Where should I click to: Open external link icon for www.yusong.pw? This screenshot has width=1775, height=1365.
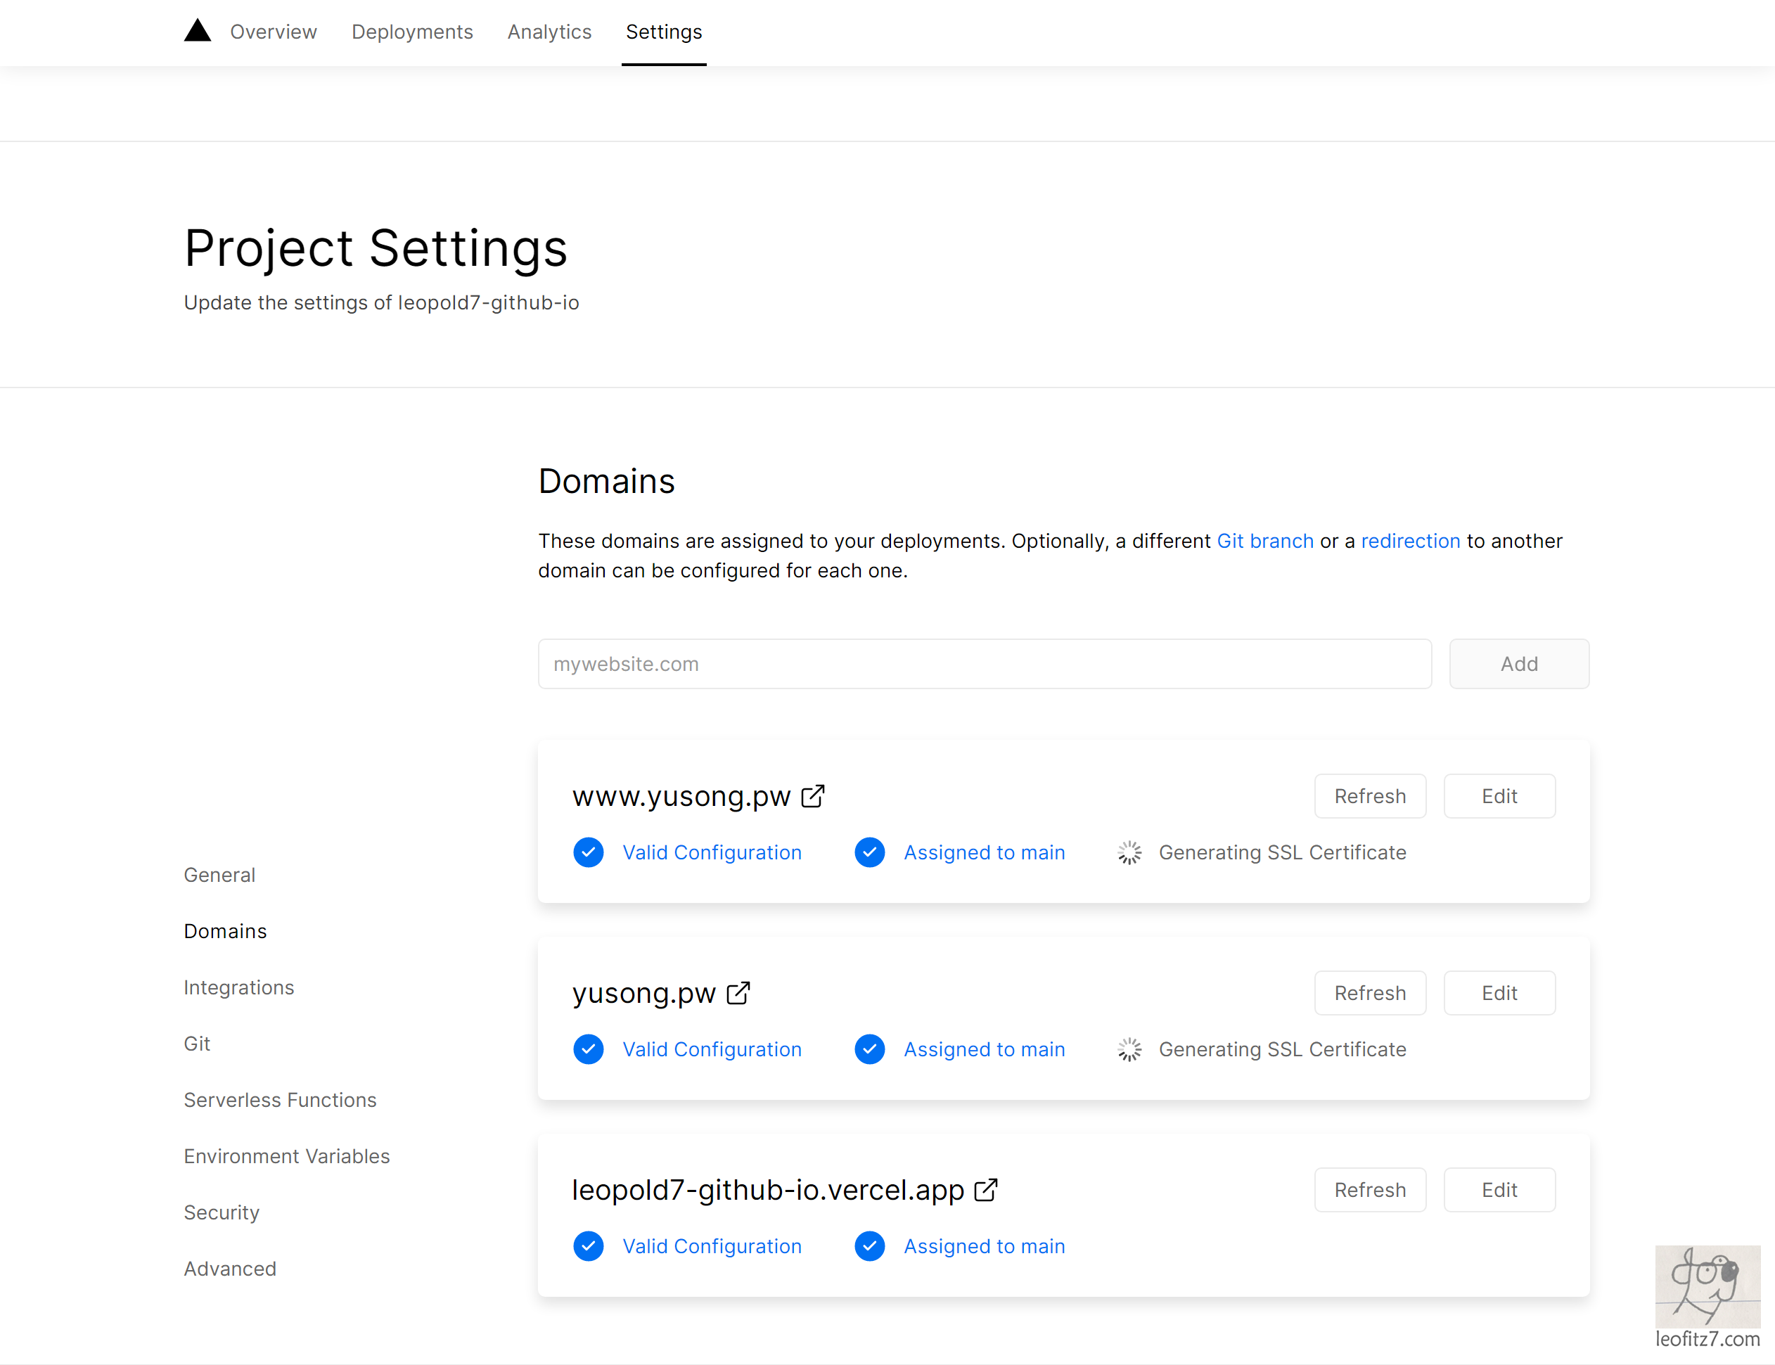click(x=812, y=796)
